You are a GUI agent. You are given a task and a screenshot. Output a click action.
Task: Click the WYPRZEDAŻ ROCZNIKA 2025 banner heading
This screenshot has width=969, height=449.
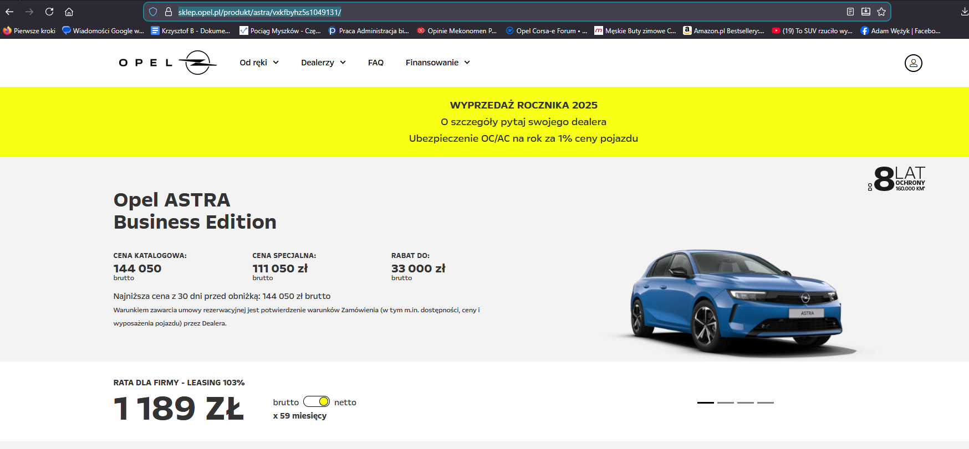524,105
